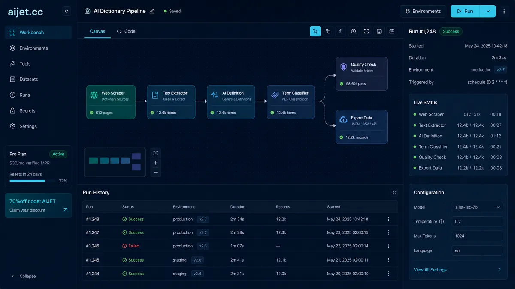Open the Tools sidebar section

39,64
